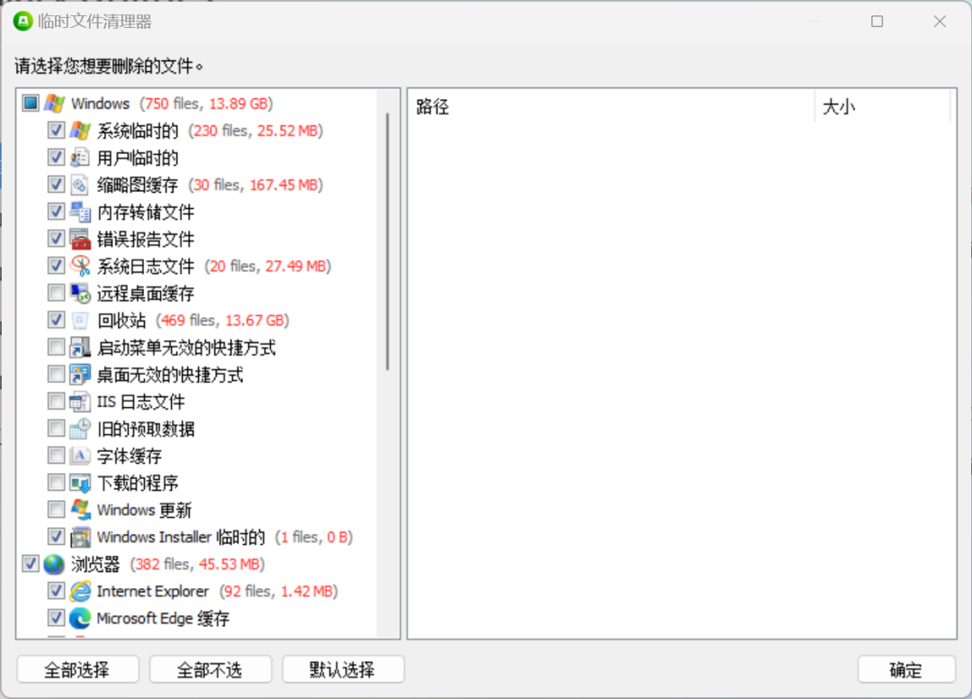972x699 pixels.
Task: Click the 旧的预取数据 clock icon
Action: click(x=80, y=429)
